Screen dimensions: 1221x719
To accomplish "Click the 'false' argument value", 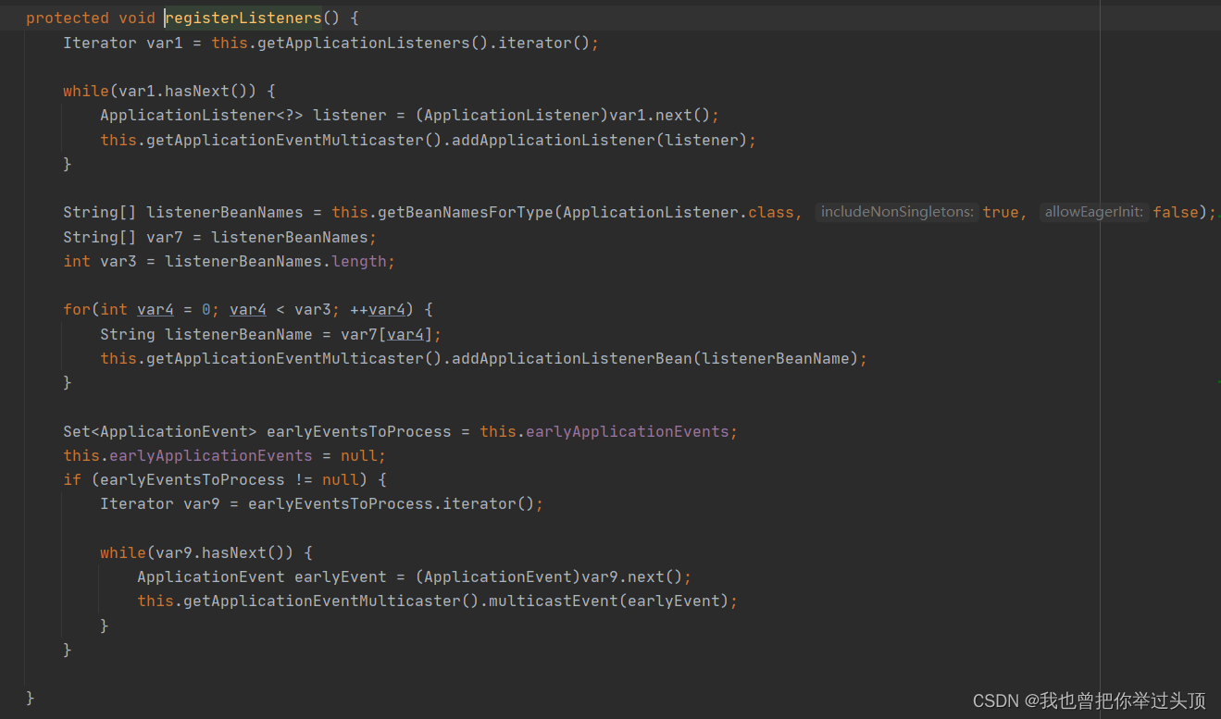I will tap(1176, 213).
